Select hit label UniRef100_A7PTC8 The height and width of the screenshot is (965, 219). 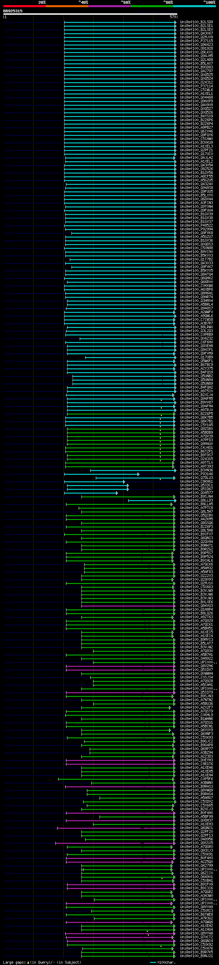point(196,508)
